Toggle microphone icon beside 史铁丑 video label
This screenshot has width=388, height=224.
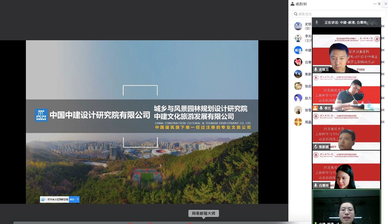point(316,70)
